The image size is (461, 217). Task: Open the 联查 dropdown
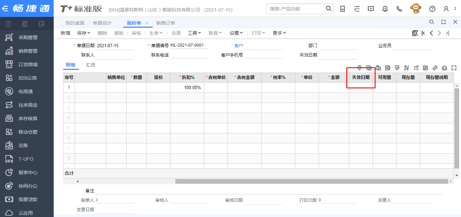tap(215, 33)
